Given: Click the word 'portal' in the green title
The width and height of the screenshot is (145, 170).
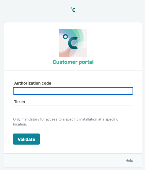Looking at the screenshot, I should pos(86,62).
